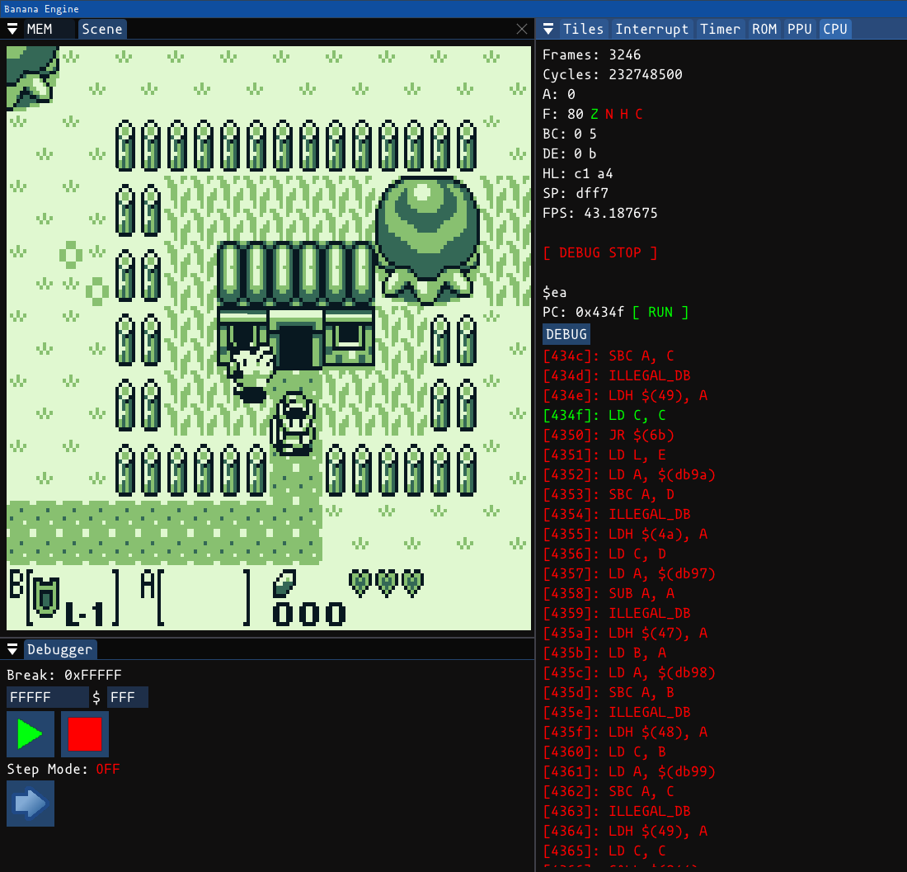The image size is (907, 872).
Task: Switch to the Timer tab
Action: (x=720, y=29)
